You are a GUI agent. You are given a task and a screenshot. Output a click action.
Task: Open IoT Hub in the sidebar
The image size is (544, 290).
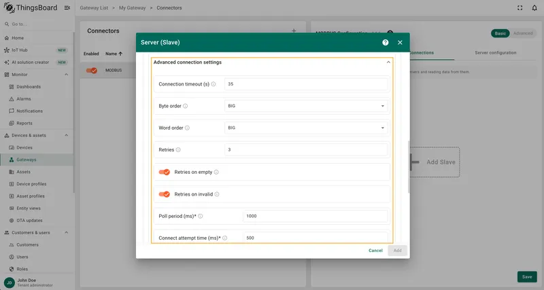[37, 50]
